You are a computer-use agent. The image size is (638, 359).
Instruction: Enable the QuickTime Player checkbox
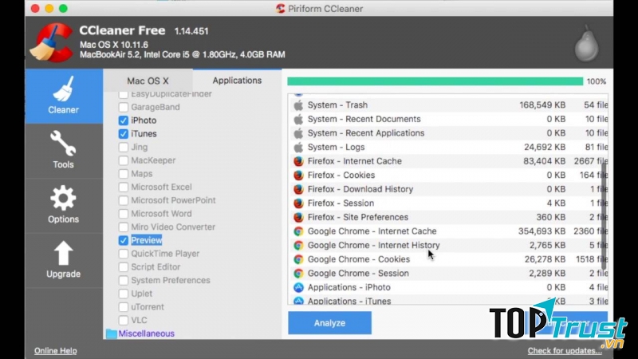(x=124, y=254)
